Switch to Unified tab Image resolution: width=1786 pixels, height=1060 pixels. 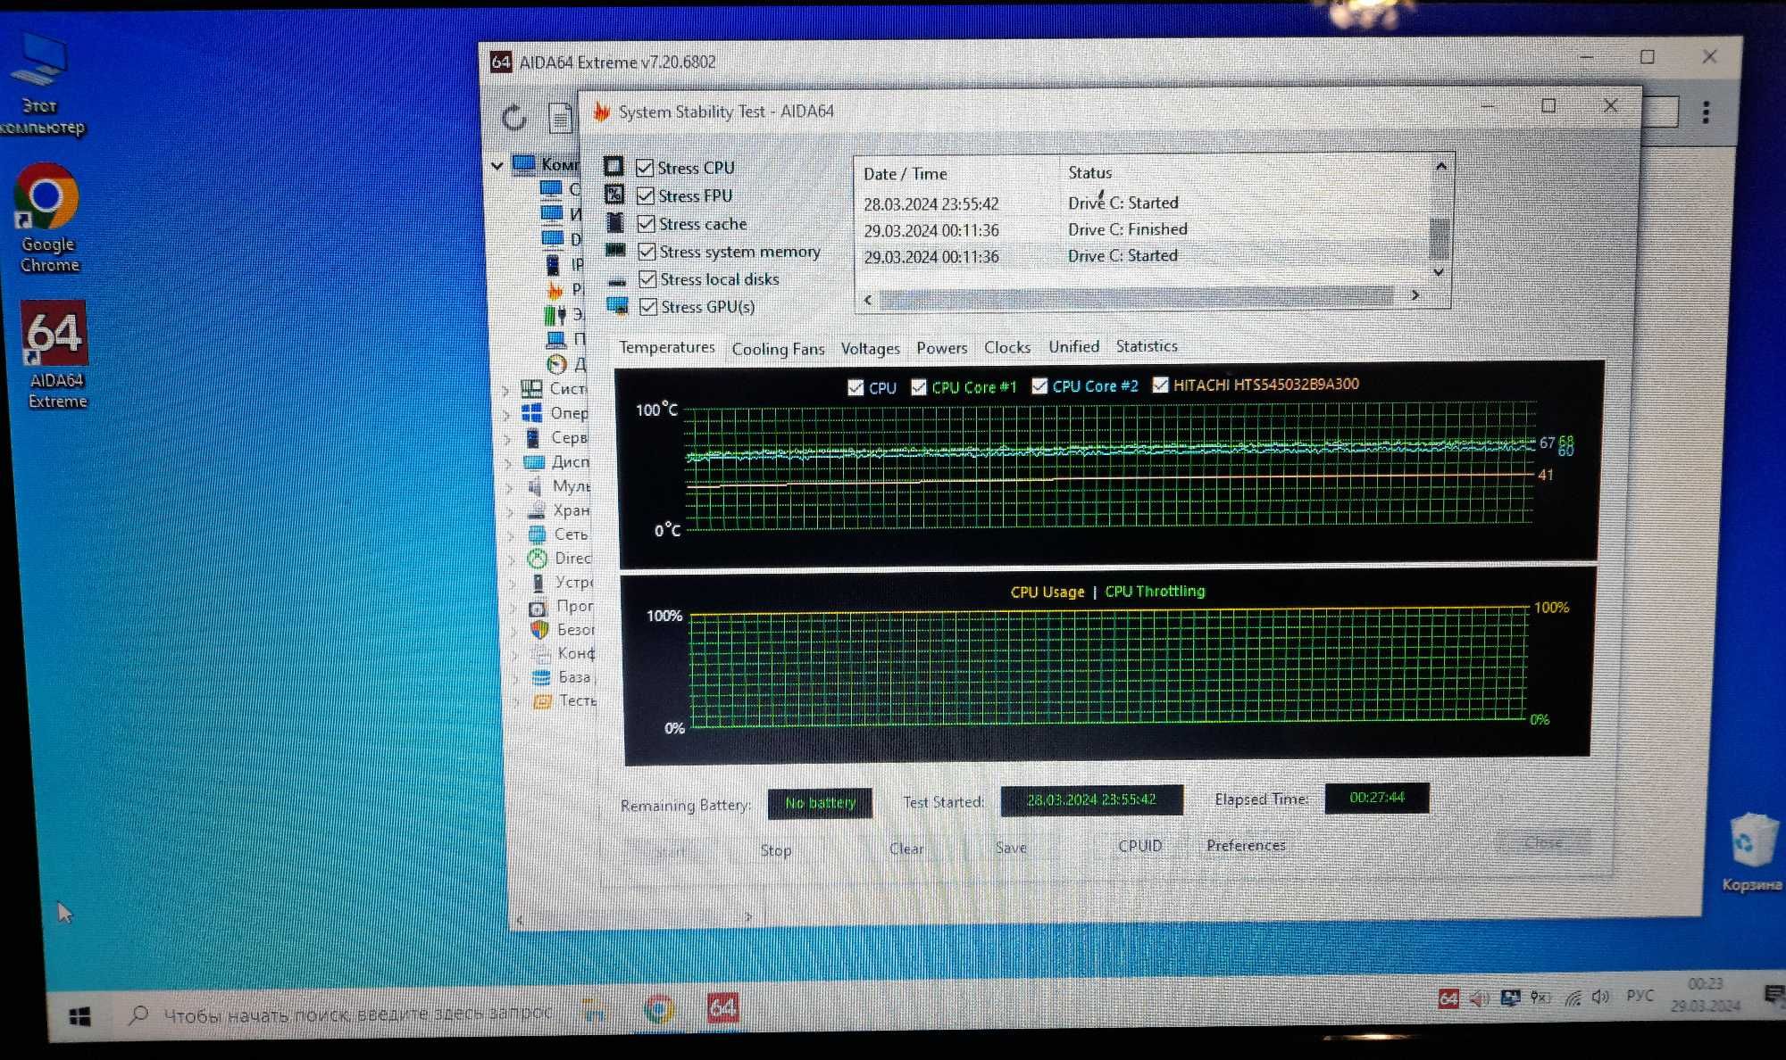point(1073,346)
